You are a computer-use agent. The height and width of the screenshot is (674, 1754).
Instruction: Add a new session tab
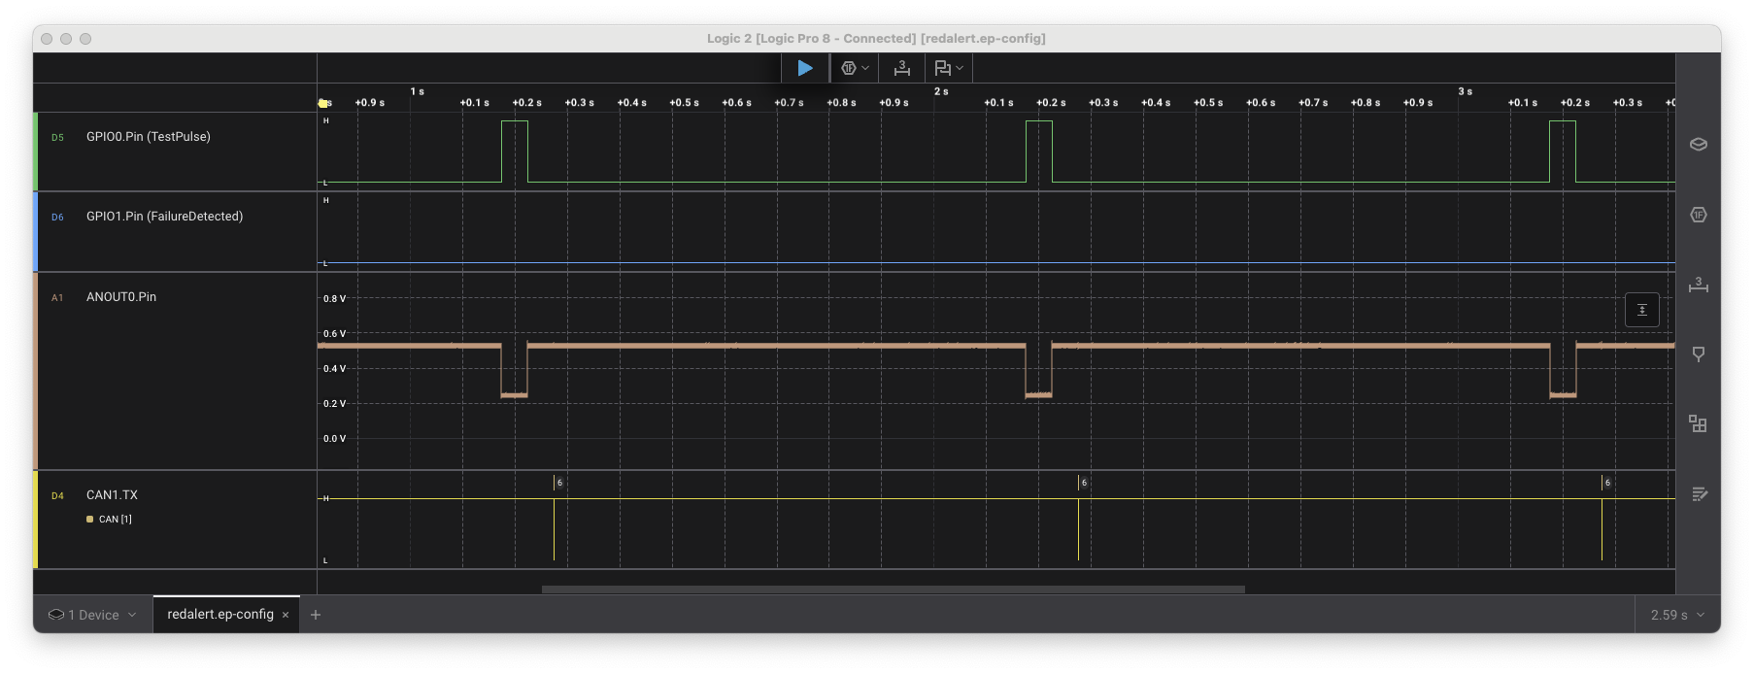[x=316, y=615]
